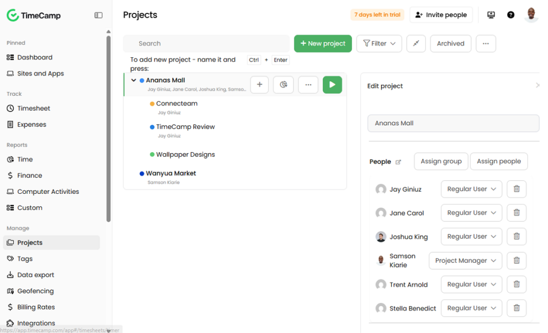
Task: Delete Joshua King from the project
Action: click(x=516, y=237)
